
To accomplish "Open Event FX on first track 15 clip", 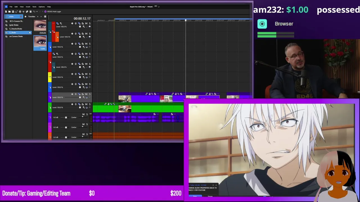I will pos(155,94).
